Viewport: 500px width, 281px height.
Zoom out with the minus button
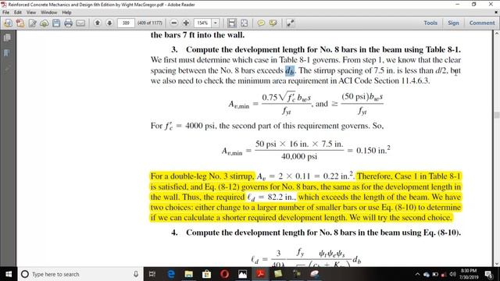click(173, 23)
